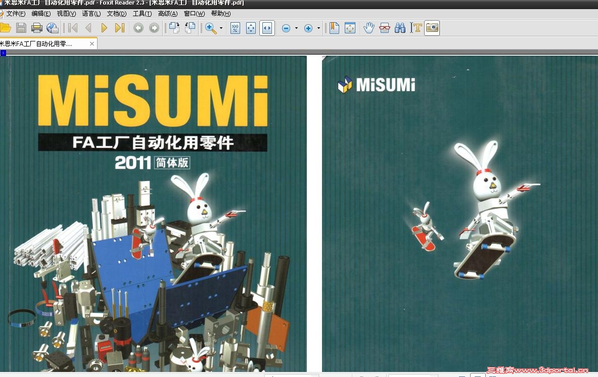This screenshot has height=377, width=598.
Task: Click the second page with skateboarding rabbit
Action: [x=460, y=213]
